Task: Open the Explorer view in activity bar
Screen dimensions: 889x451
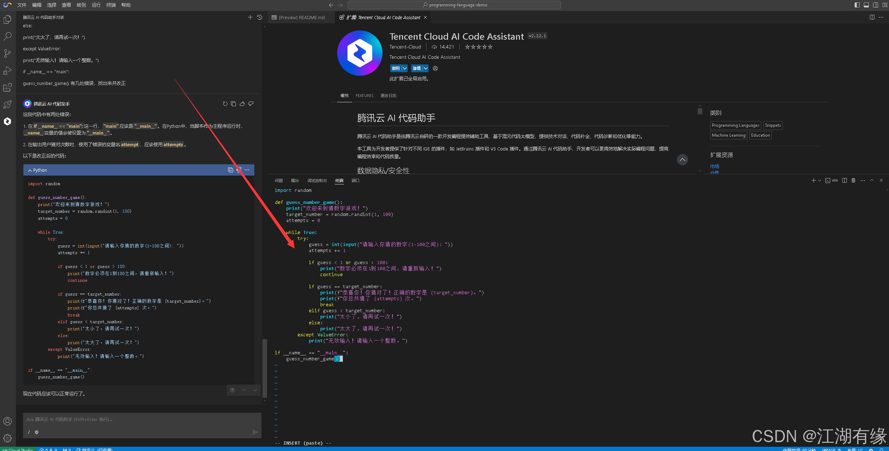Action: [7, 19]
